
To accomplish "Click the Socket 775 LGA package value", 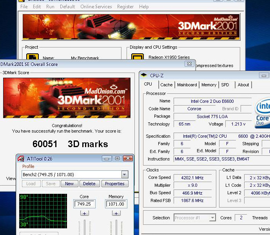I will (212, 117).
